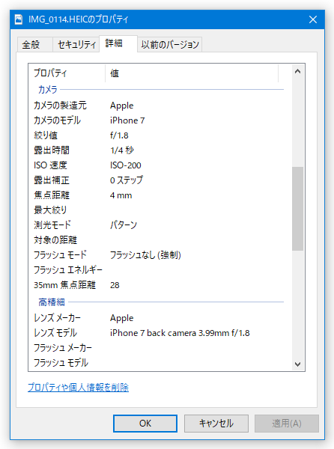Click the ISO-200 value
334x449 pixels.
[126, 165]
